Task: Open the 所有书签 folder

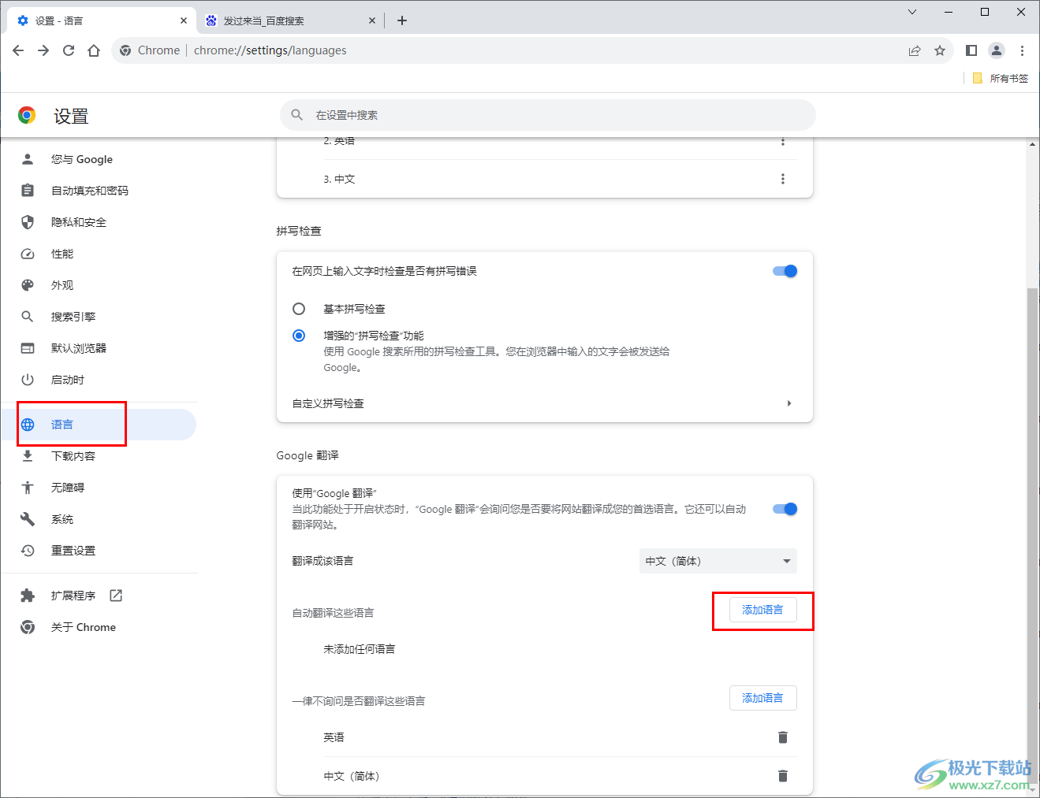Action: pyautogui.click(x=1001, y=78)
